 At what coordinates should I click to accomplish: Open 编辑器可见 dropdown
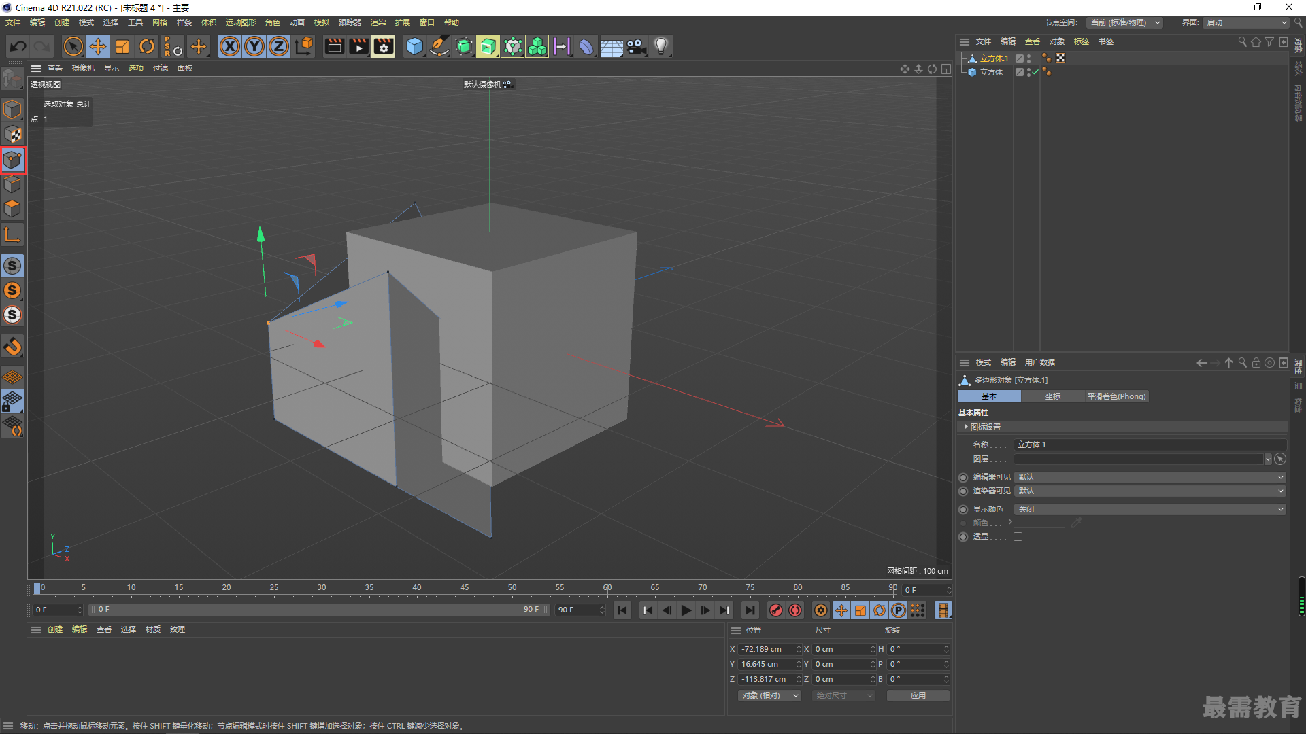1150,477
